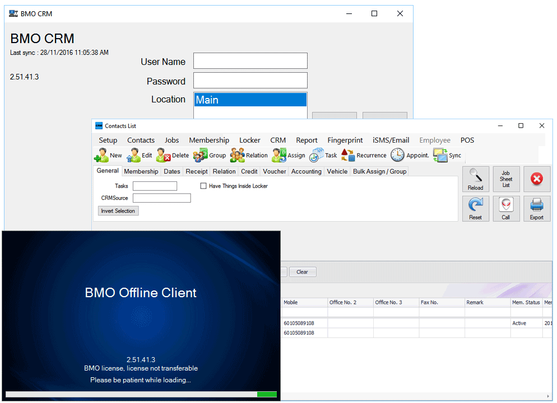Open the iSMS/Email menu
This screenshot has width=557, height=403.
pyautogui.click(x=391, y=140)
